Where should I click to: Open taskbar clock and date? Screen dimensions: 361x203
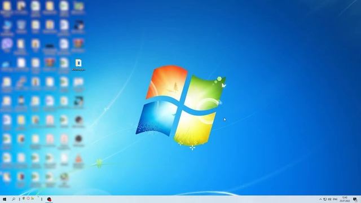click(x=345, y=199)
